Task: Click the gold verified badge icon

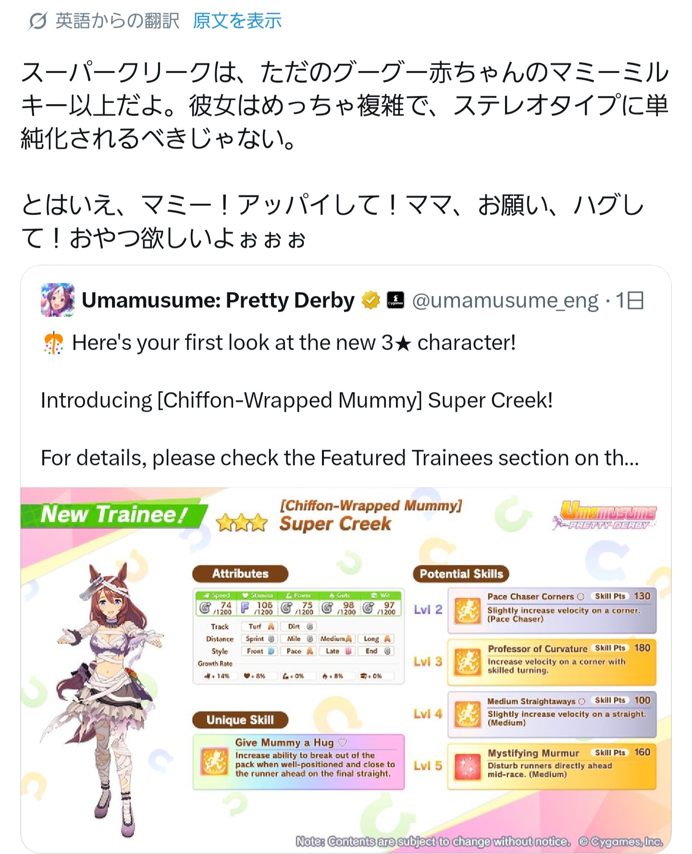Action: (x=371, y=301)
